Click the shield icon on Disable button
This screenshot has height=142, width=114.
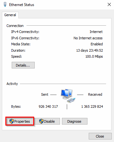41,121
